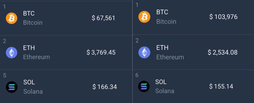Open the SOL row priced $ 166.34
This screenshot has height=103, width=254.
[x=66, y=87]
